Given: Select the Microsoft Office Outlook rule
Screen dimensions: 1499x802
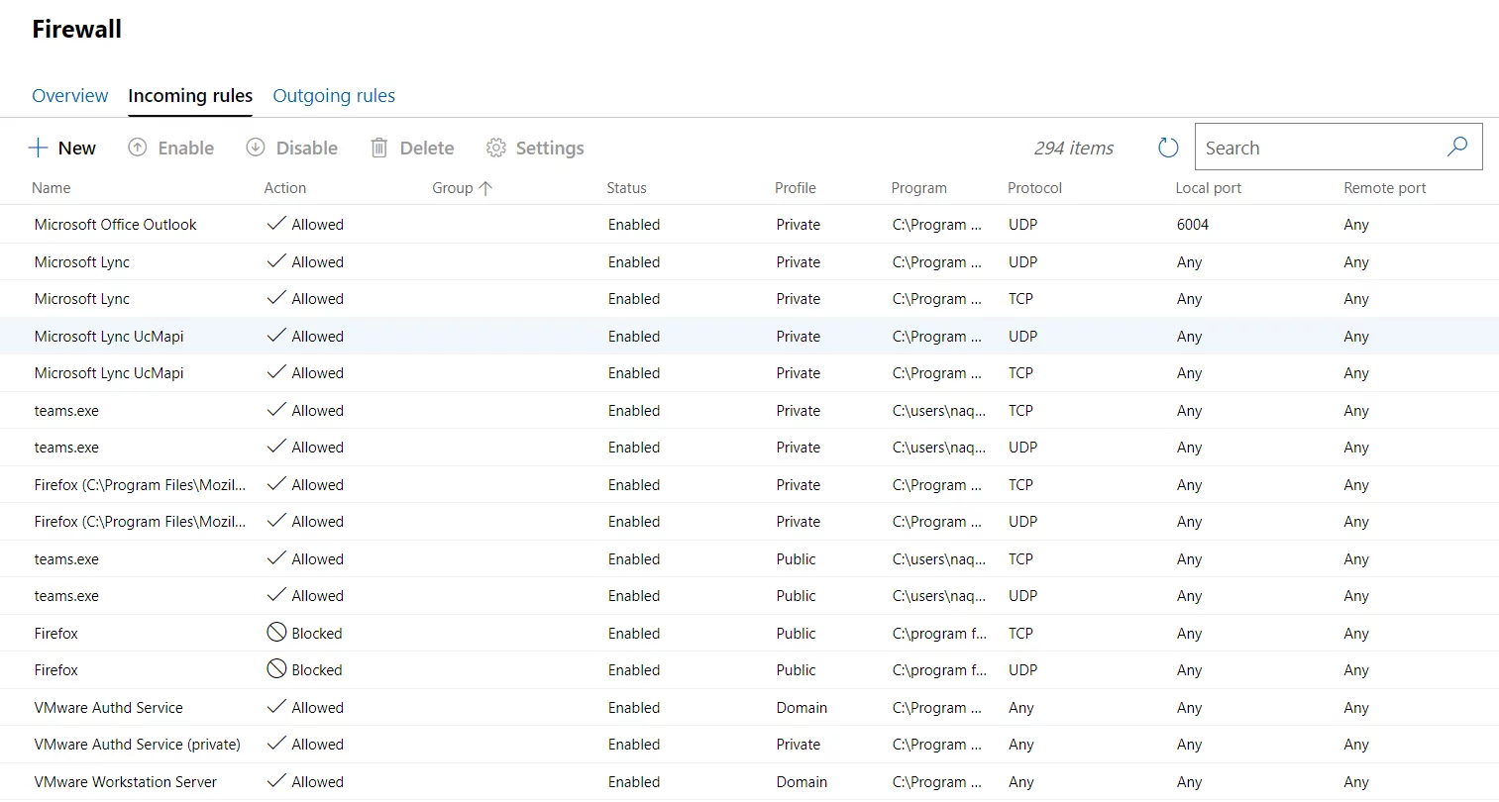Looking at the screenshot, I should pyautogui.click(x=749, y=224).
